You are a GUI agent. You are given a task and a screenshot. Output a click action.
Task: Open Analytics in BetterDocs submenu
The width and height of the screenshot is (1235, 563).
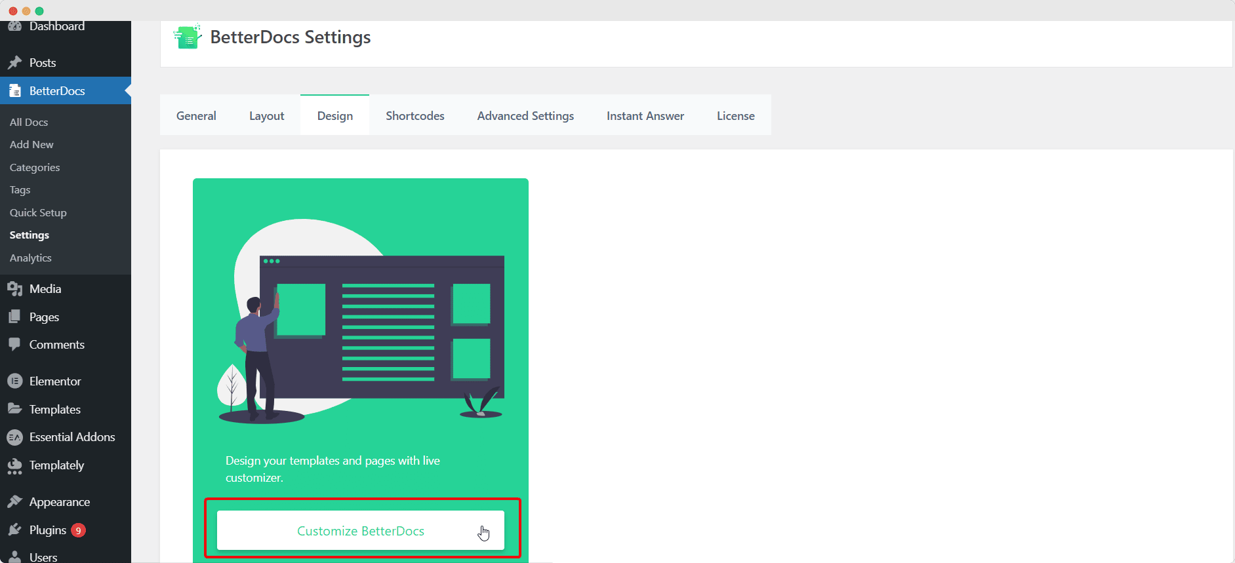coord(31,258)
